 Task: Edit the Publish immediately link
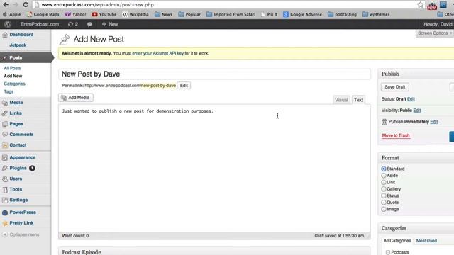[x=433, y=122]
